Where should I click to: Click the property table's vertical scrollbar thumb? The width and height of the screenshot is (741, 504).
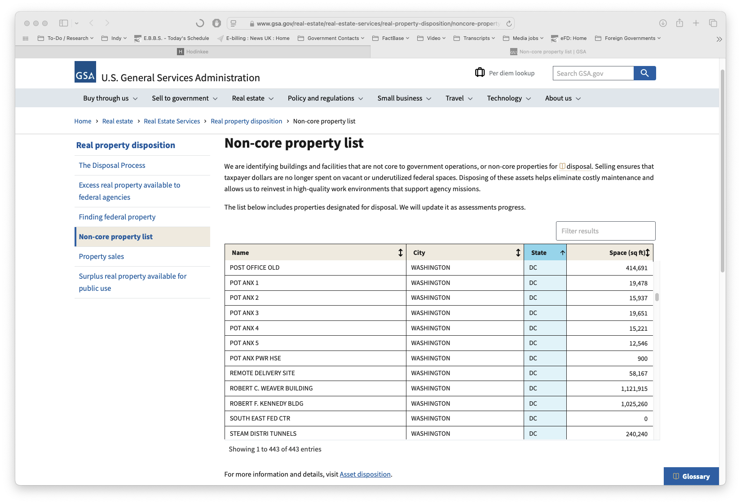point(657,297)
